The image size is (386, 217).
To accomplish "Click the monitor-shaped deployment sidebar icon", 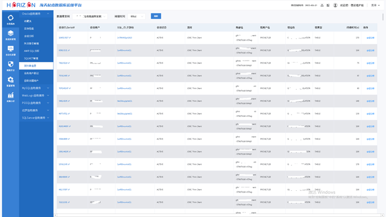I will pyautogui.click(x=11, y=51).
